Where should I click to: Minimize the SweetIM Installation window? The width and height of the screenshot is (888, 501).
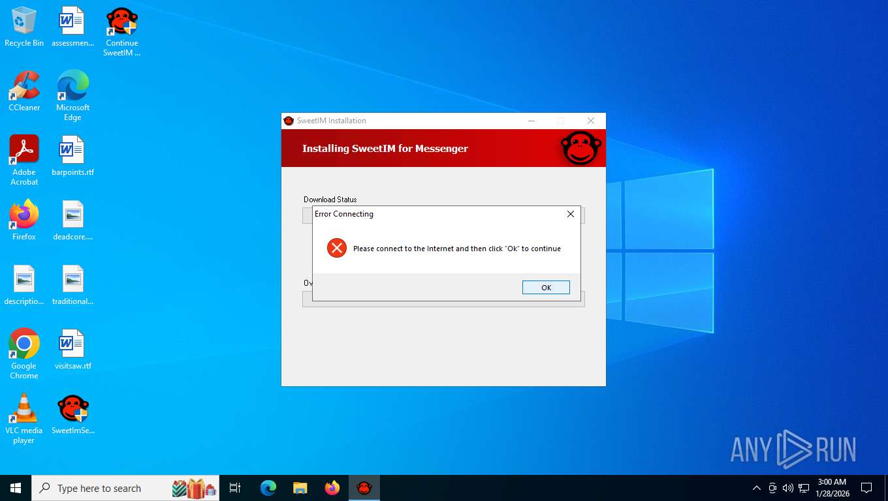(531, 121)
